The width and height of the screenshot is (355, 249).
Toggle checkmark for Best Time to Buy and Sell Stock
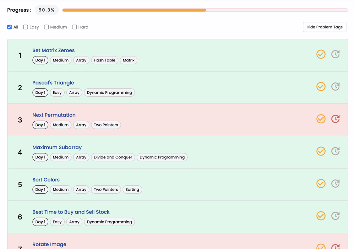click(x=321, y=216)
